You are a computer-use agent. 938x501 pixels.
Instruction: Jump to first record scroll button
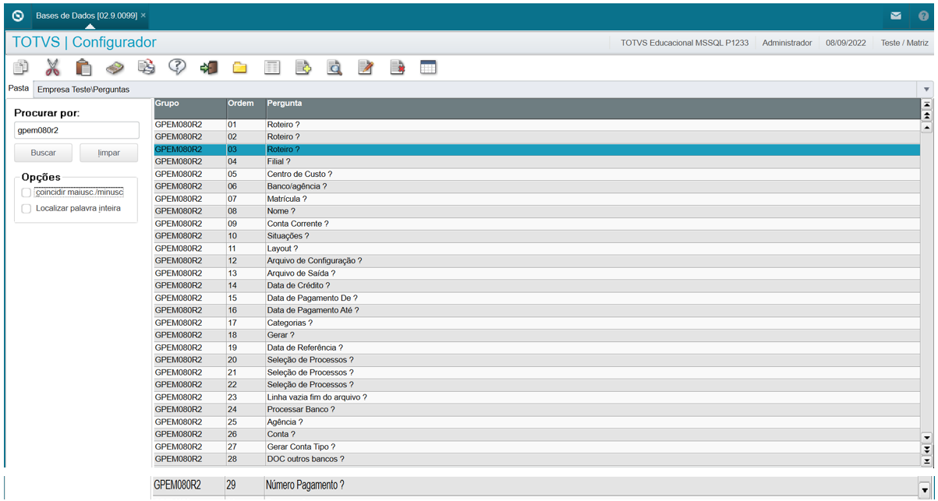point(927,104)
